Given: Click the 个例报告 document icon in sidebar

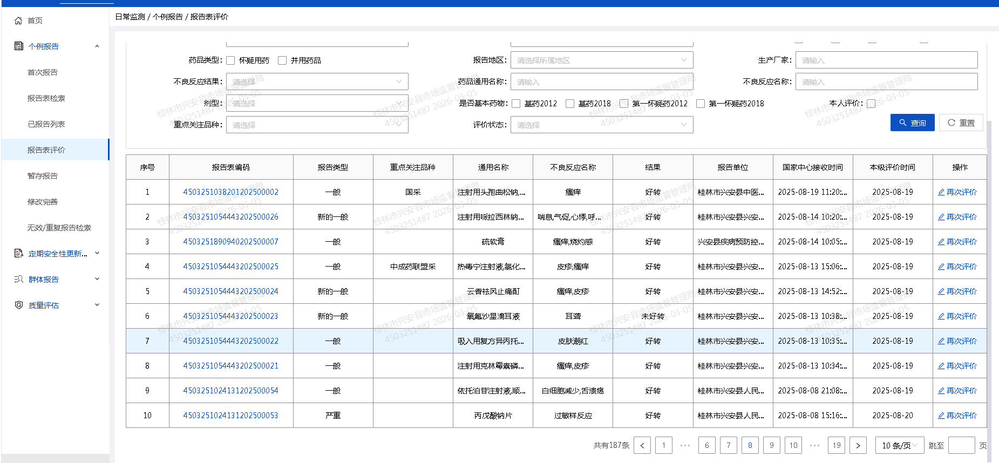Looking at the screenshot, I should pyautogui.click(x=19, y=46).
